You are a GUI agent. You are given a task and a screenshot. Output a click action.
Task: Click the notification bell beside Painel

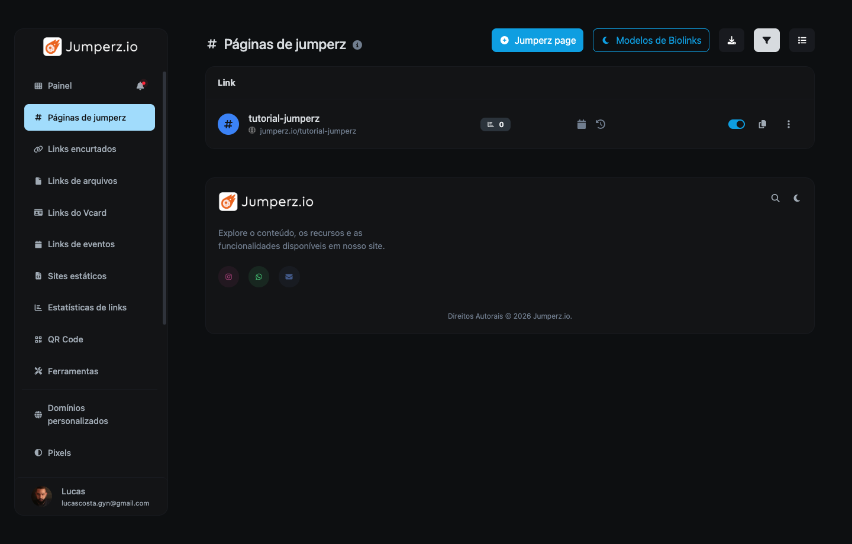[140, 86]
